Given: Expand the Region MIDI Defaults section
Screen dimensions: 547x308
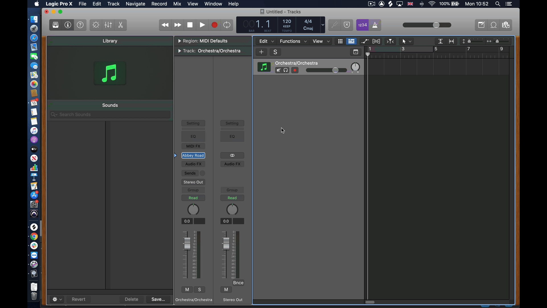Looking at the screenshot, I should [x=180, y=40].
